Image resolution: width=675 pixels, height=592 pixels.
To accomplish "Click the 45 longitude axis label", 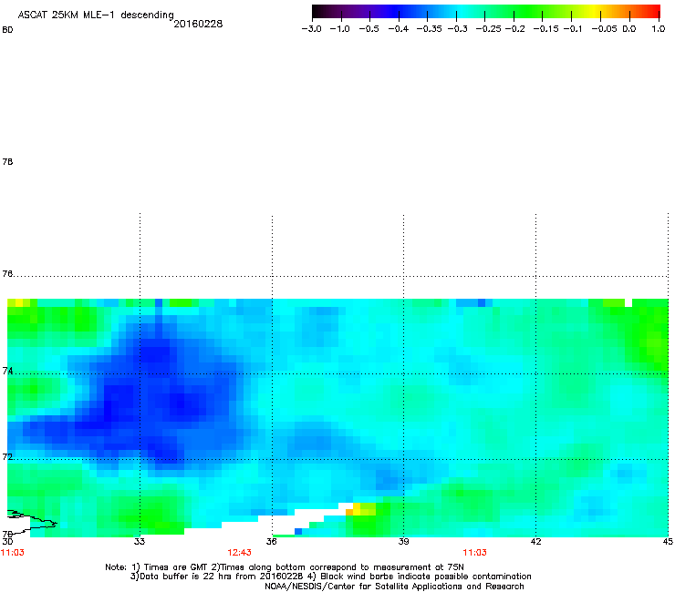I will coord(668,541).
